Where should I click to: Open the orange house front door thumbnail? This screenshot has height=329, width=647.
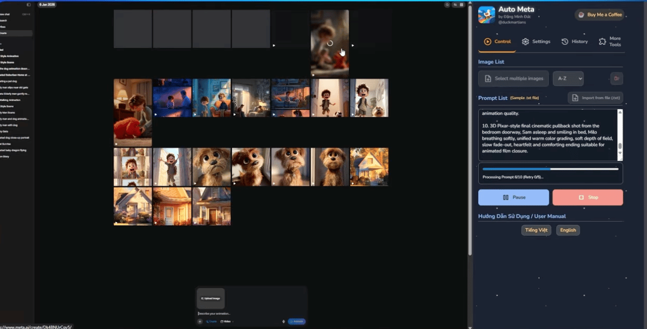click(x=172, y=206)
